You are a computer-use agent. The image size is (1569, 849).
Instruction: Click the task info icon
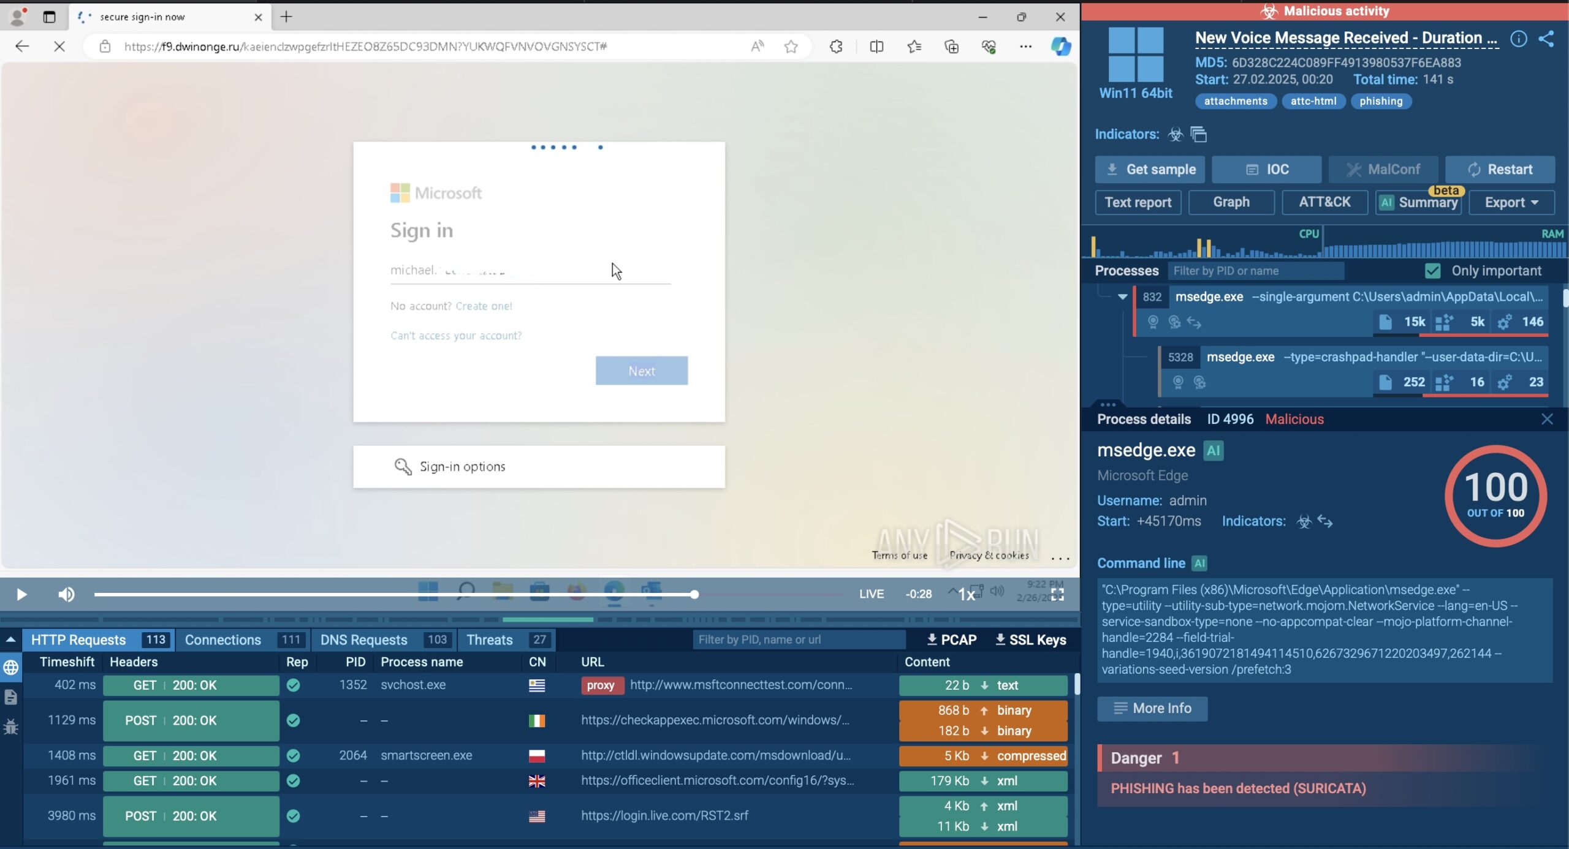(1519, 39)
